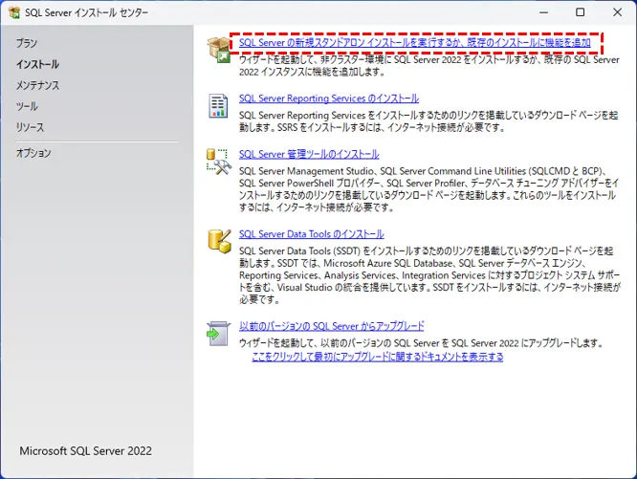
Task: Click the SQL Server Data Tools icon
Action: pyautogui.click(x=219, y=239)
